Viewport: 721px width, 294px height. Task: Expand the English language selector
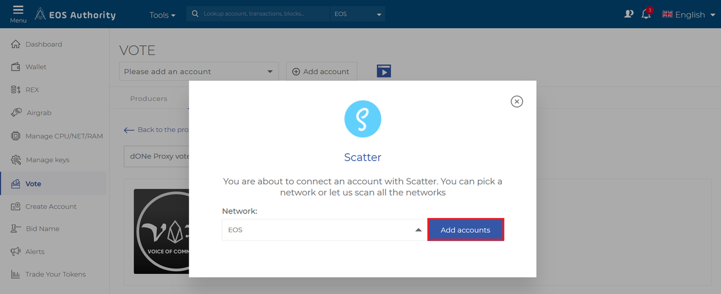688,15
